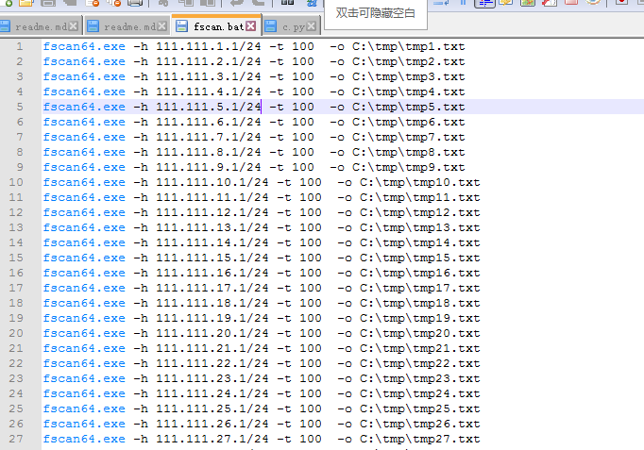Click line number 1 in the margin
The image size is (644, 450).
coord(20,46)
